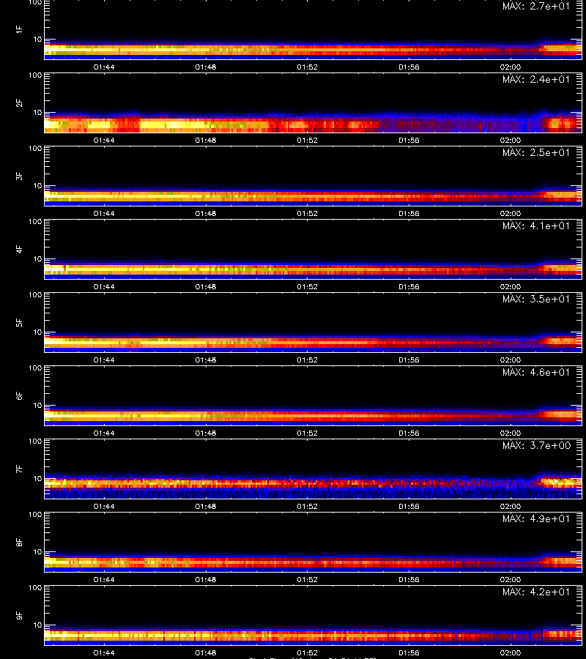Click the 10 label on 3F y-axis
Screen dimensions: 586x659
point(38,186)
